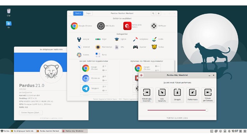Switch to the Depo tab

point(88,13)
